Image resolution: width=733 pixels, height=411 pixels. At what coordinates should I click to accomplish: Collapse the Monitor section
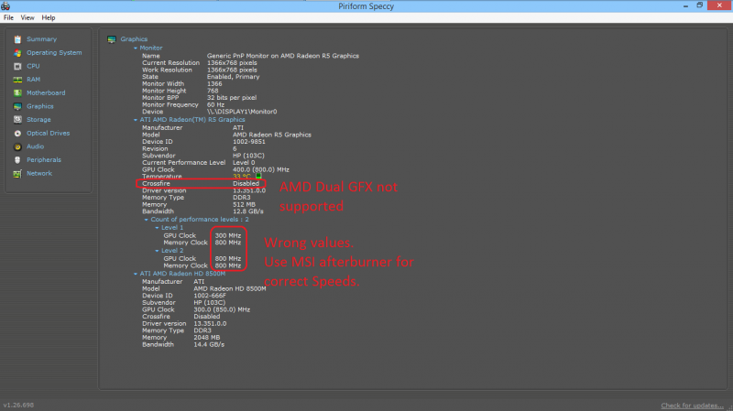136,49
